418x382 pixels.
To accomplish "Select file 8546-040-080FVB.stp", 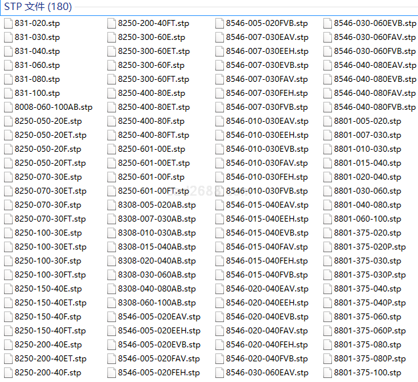I will tap(375, 107).
